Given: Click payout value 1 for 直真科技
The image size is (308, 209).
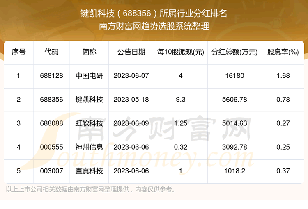Looking at the screenshot, I should (x=181, y=171).
